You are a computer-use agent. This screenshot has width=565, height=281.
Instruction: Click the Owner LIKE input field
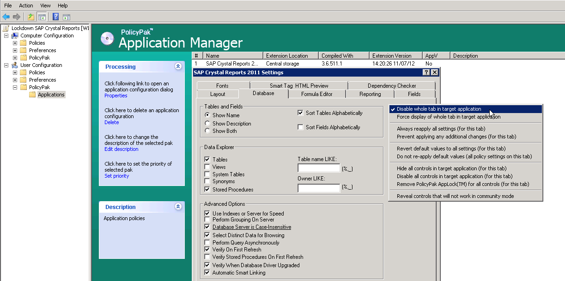(x=319, y=188)
